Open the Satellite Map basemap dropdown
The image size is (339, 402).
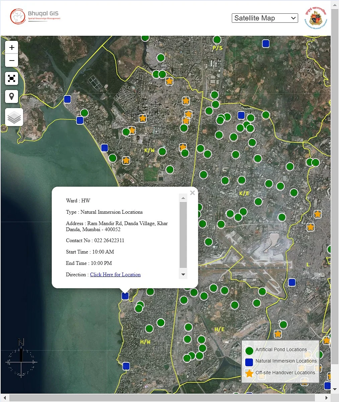point(265,18)
